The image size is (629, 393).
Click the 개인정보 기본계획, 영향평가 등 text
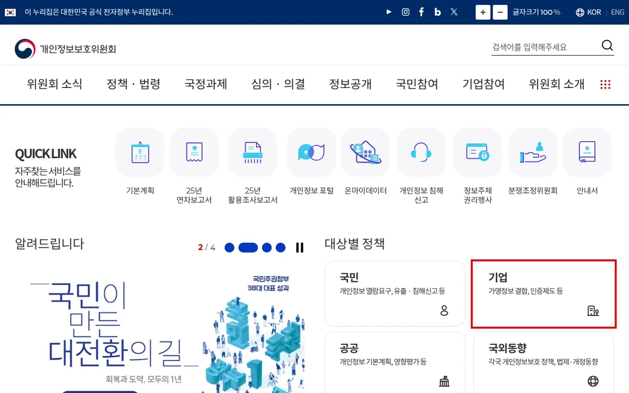tap(383, 362)
